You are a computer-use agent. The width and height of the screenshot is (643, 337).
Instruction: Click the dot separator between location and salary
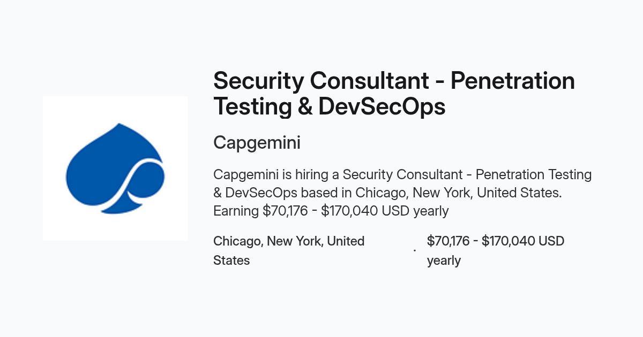415,250
